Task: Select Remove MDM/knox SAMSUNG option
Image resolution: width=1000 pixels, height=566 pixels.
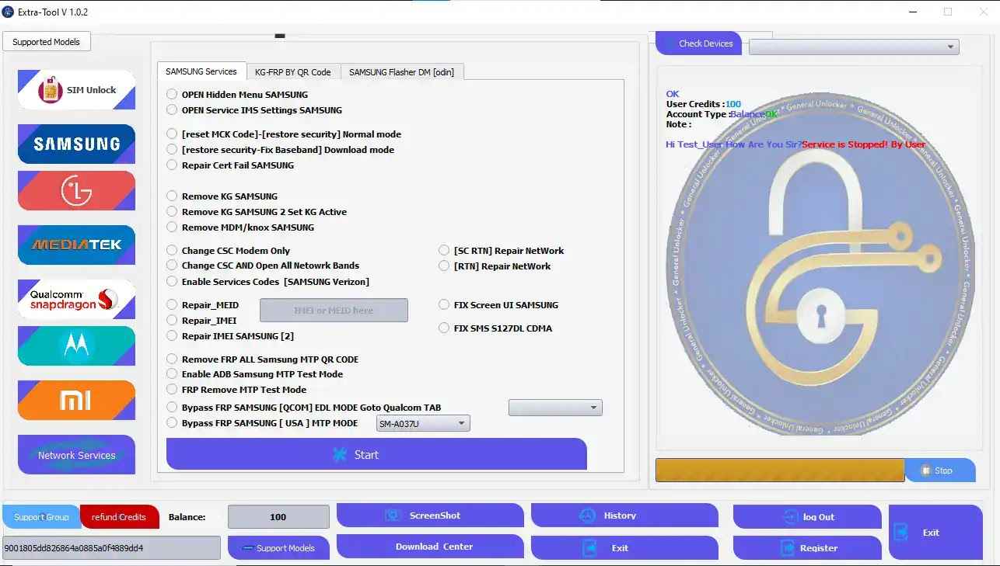Action: [x=172, y=227]
